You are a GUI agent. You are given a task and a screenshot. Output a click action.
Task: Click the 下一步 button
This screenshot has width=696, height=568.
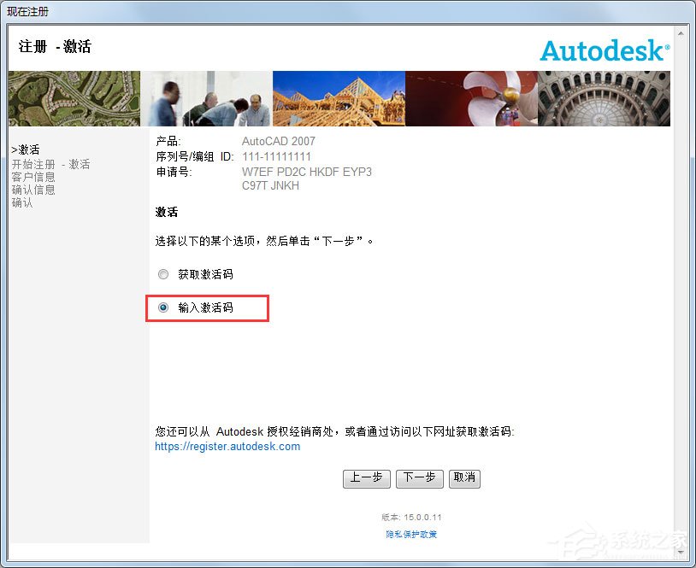click(x=420, y=478)
